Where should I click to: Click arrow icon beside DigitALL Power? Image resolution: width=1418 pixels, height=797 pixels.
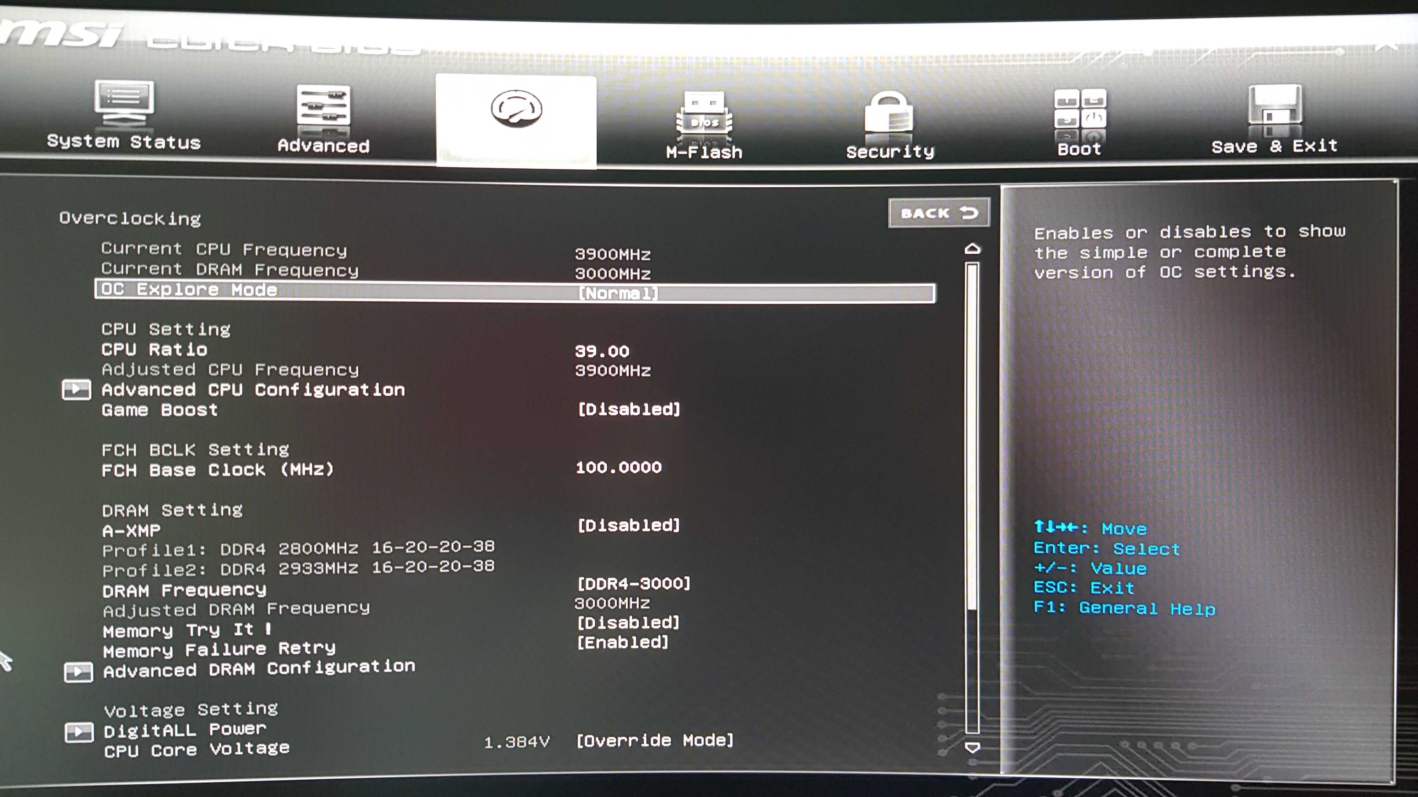tap(79, 732)
